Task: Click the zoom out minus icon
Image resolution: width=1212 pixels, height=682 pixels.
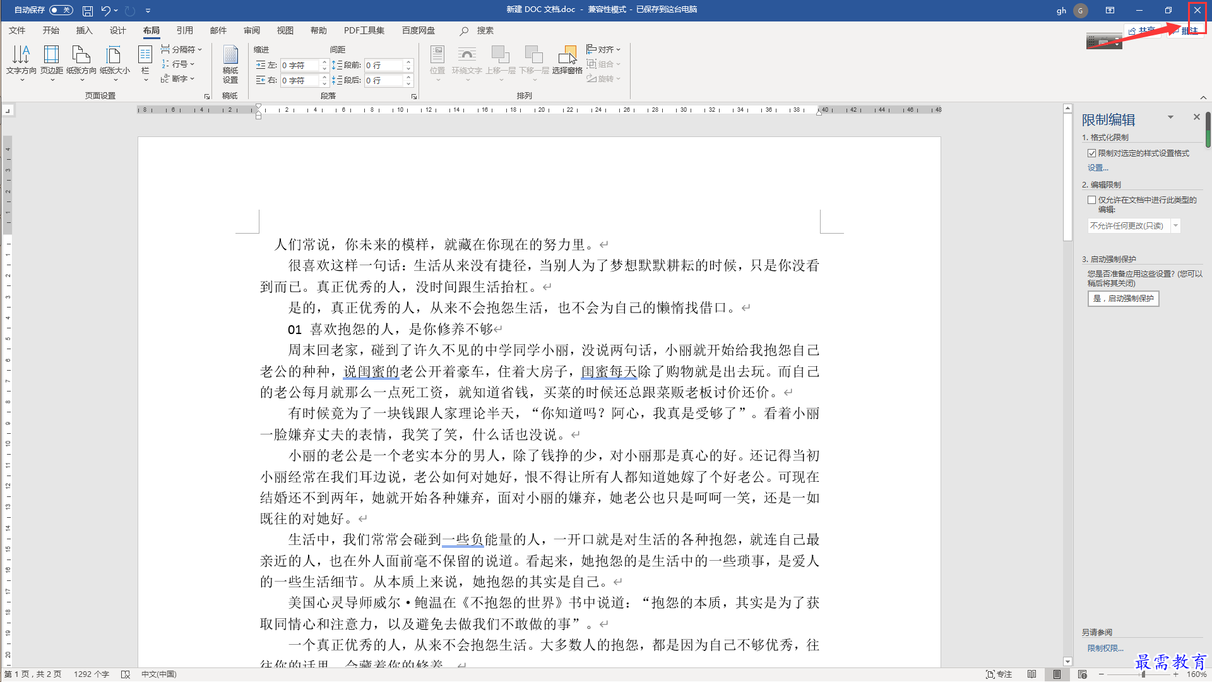Action: (x=1102, y=674)
